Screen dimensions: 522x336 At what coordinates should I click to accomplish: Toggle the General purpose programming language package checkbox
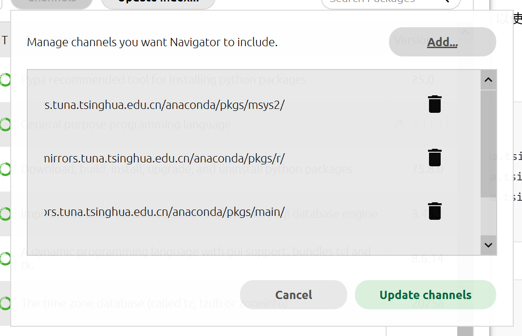coord(5,124)
